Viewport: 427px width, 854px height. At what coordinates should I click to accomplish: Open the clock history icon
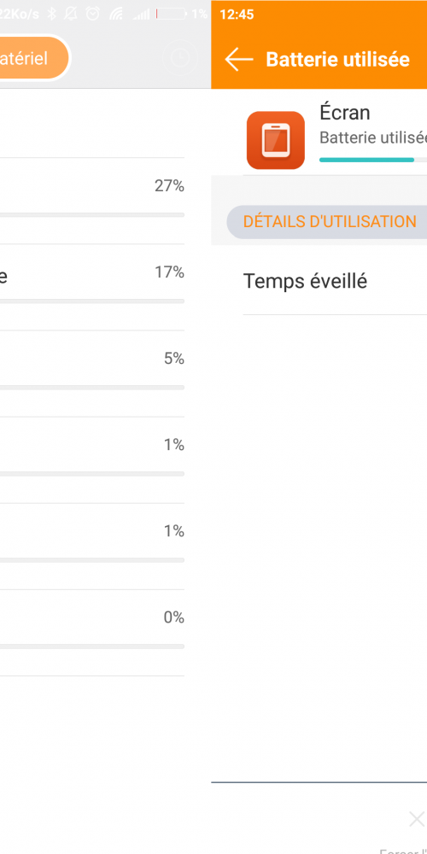[x=179, y=58]
